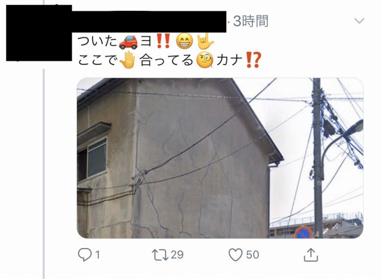Click the 3時間 timestamp link
Image resolution: width=382 pixels, height=279 pixels.
pyautogui.click(x=251, y=21)
